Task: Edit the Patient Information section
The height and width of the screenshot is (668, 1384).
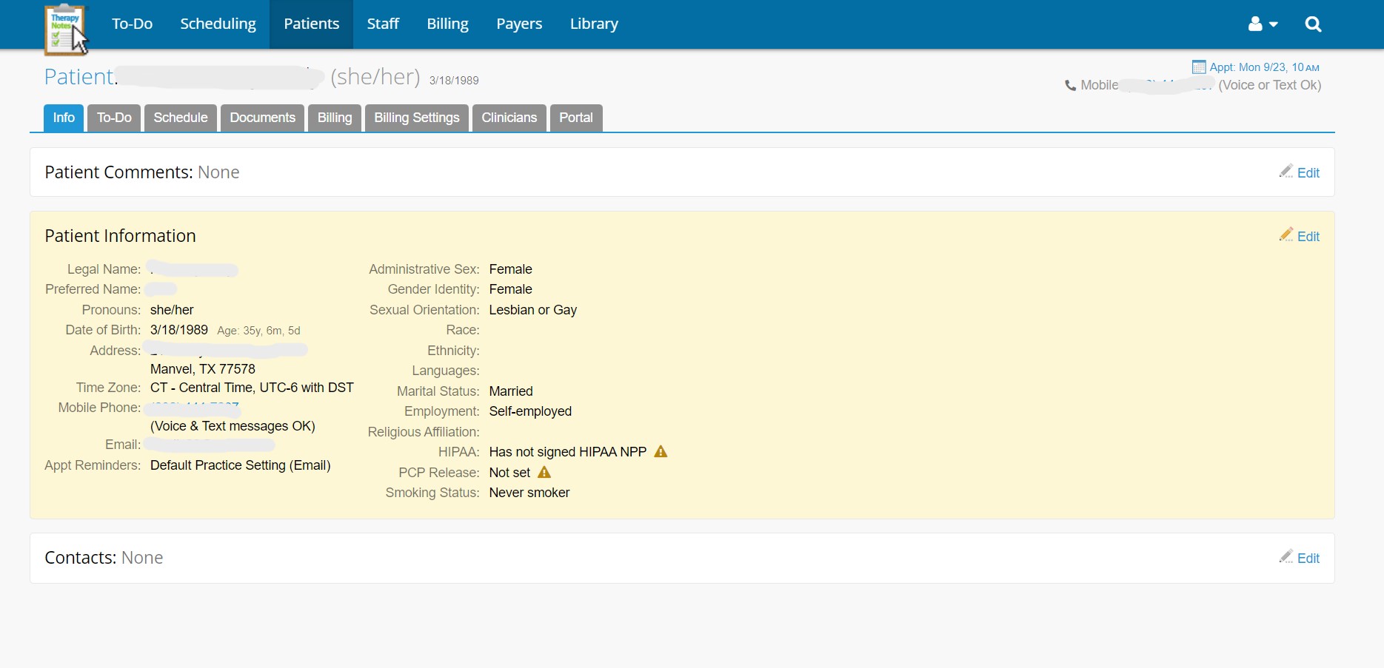Action: click(x=1308, y=237)
